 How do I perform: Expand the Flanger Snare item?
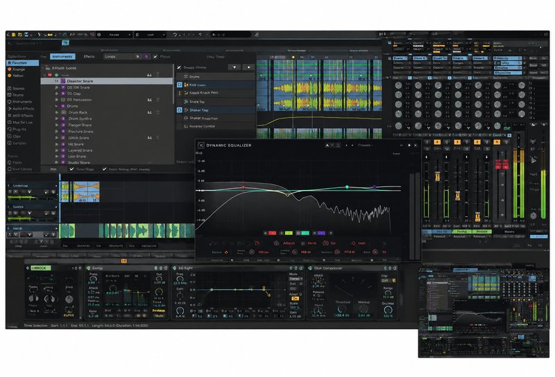(56, 125)
